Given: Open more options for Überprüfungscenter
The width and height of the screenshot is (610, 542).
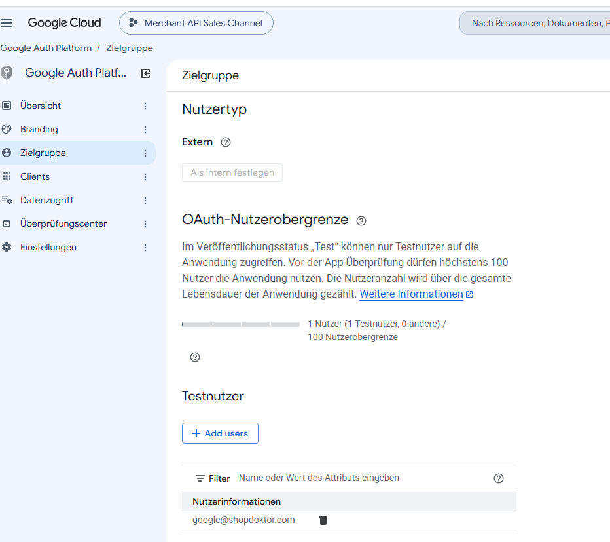Looking at the screenshot, I should (145, 224).
